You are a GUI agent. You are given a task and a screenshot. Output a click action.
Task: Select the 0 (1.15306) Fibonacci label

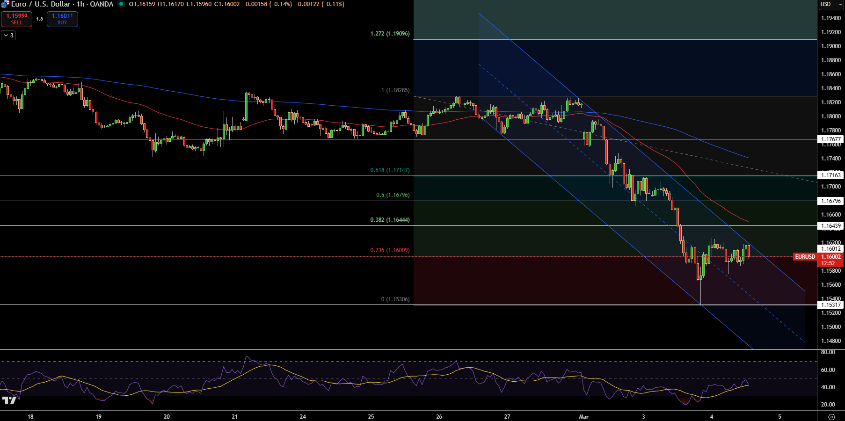[x=395, y=299]
